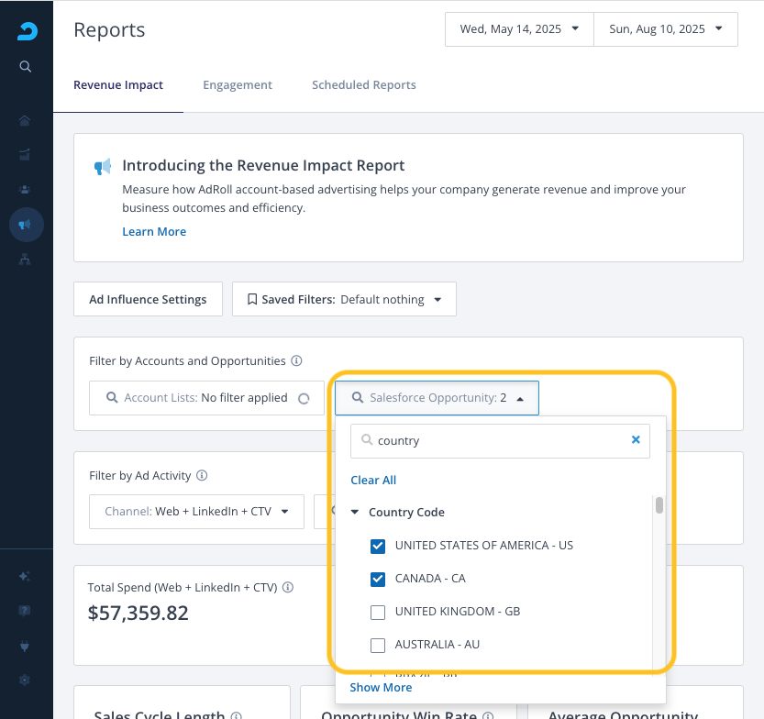Click the info icon beside Total Spend
This screenshot has width=764, height=719.
click(x=288, y=587)
